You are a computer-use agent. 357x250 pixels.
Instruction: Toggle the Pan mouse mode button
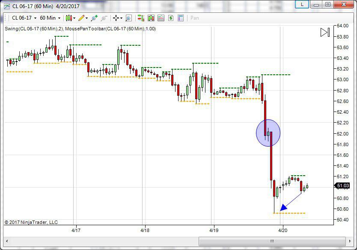pos(195,18)
